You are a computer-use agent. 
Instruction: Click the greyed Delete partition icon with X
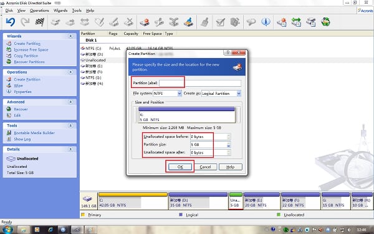pos(129,22)
